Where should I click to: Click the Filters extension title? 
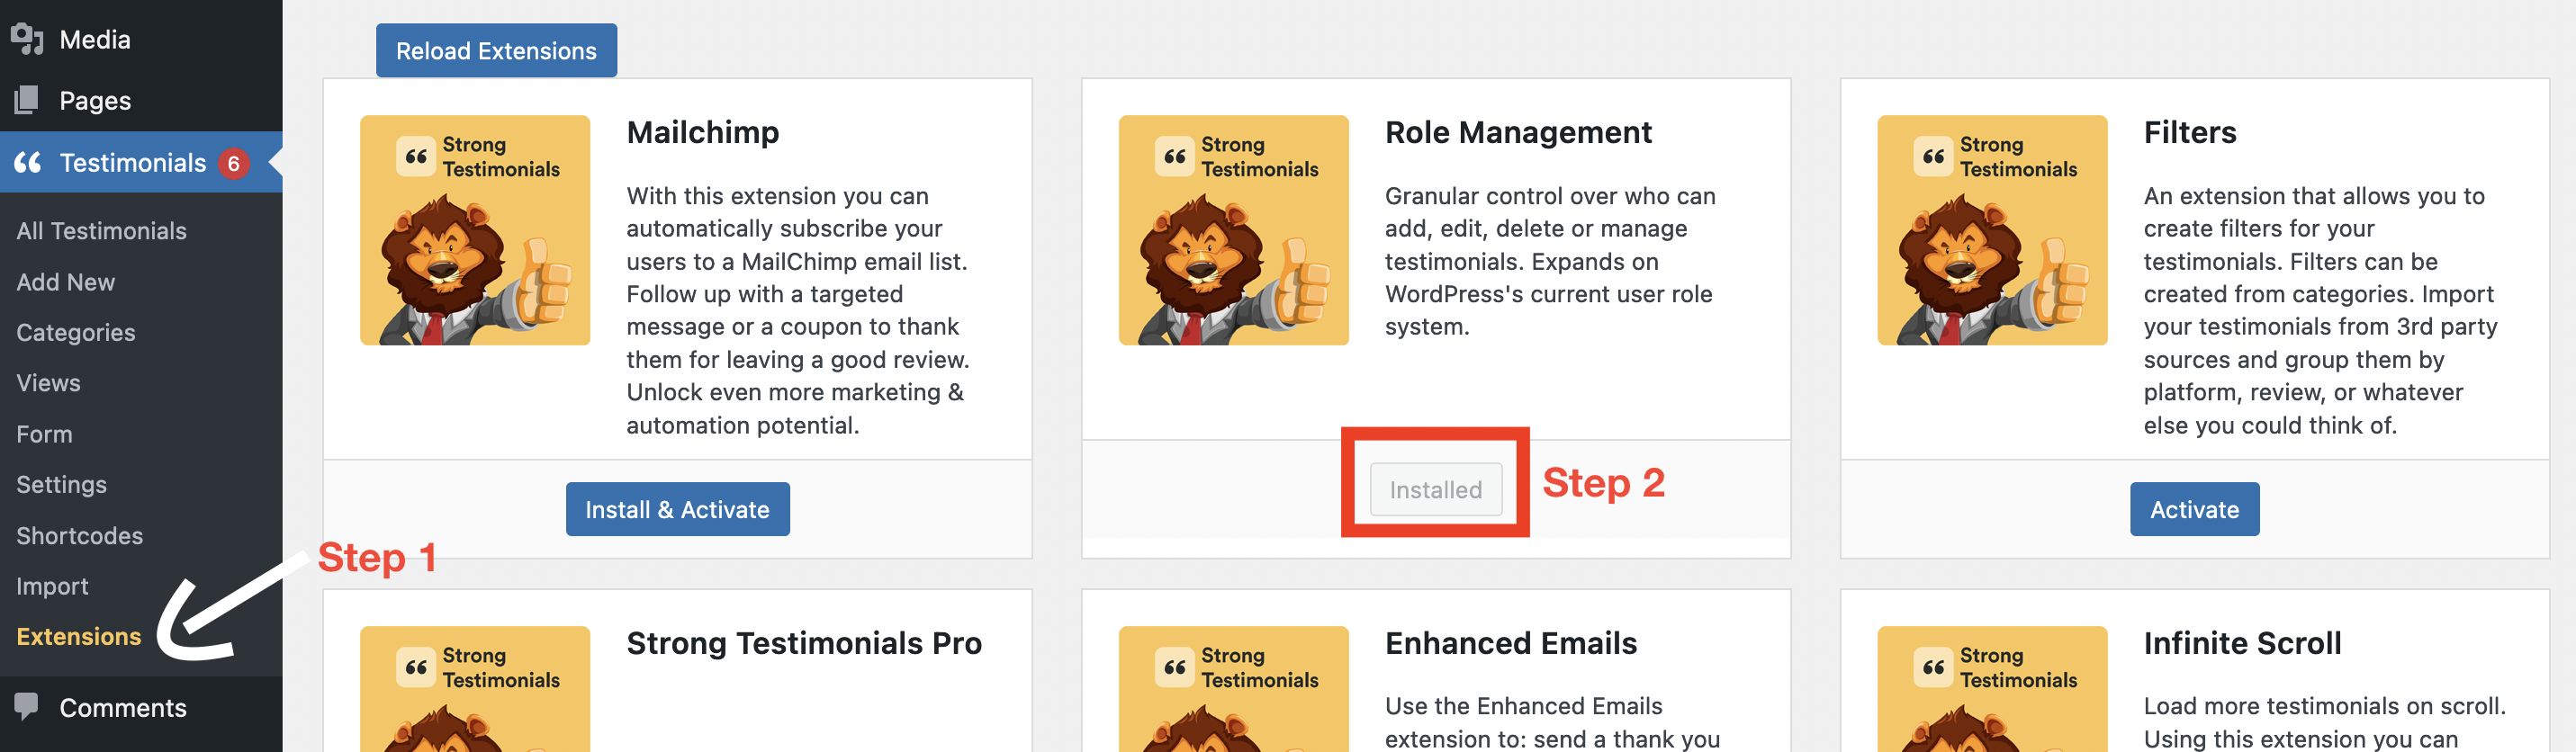(2190, 132)
